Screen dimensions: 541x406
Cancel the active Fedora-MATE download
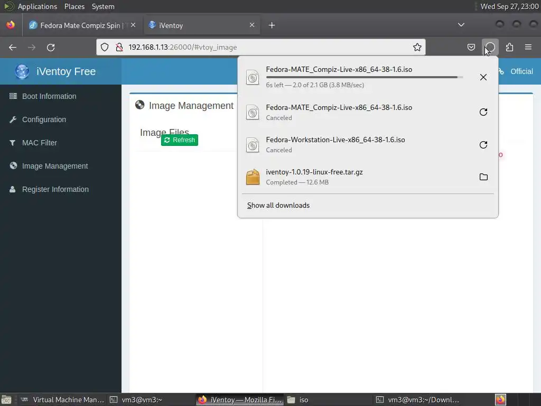click(483, 77)
